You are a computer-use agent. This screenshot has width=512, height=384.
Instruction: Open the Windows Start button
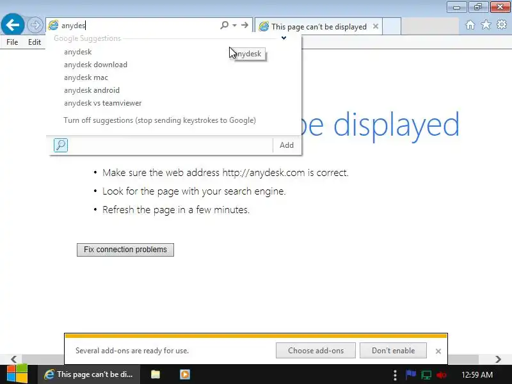[17, 374]
